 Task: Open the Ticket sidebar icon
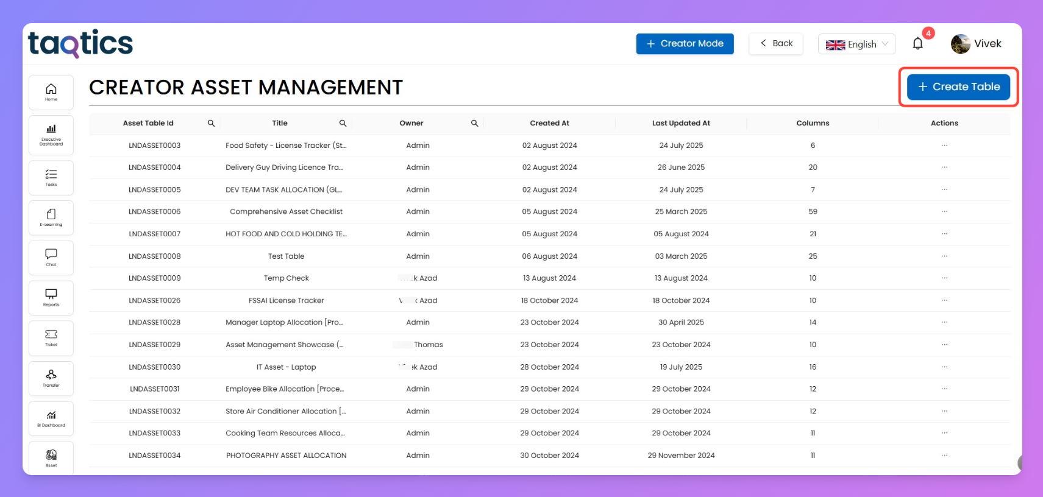click(51, 338)
